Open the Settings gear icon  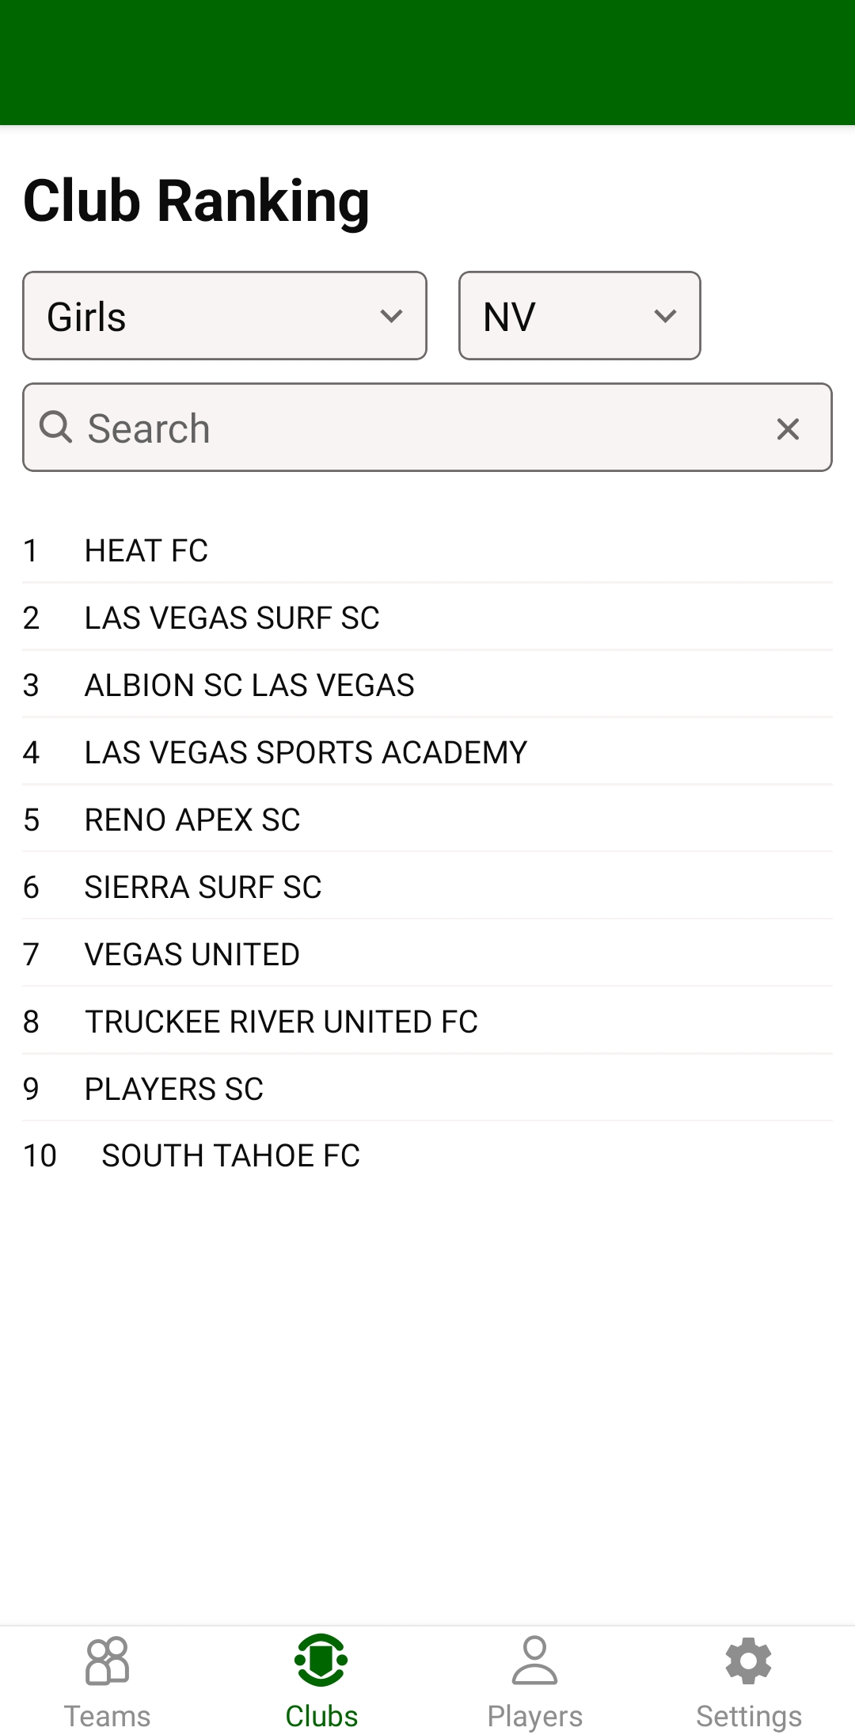[x=749, y=1660]
